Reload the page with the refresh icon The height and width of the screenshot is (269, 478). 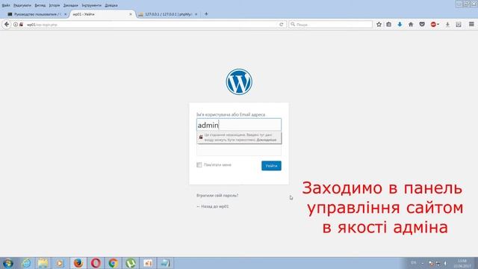click(281, 25)
